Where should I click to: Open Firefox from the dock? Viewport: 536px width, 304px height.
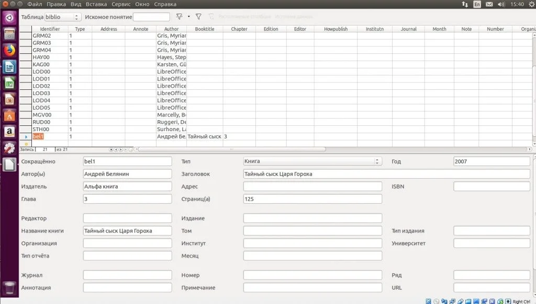[x=9, y=51]
